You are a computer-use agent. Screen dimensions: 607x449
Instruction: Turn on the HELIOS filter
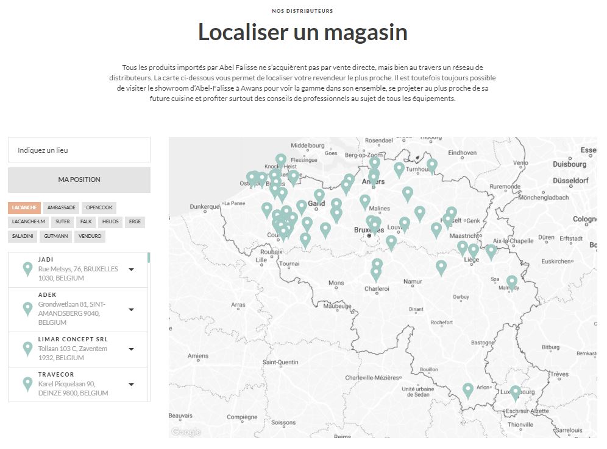tap(110, 222)
